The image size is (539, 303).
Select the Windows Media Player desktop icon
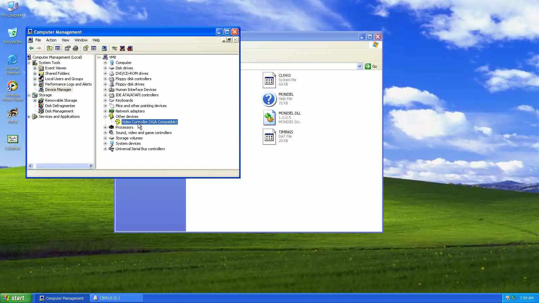(x=12, y=91)
